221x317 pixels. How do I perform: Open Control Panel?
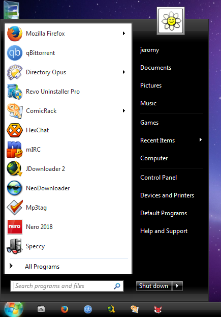159,178
